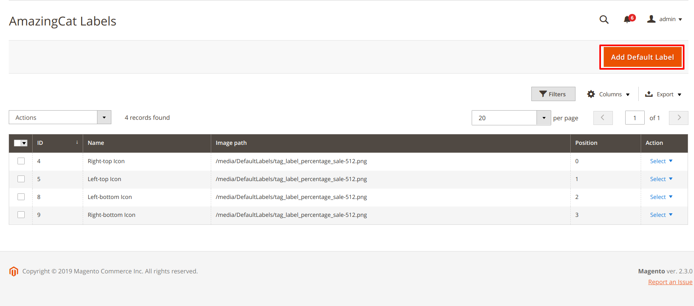
Task: Check the Left-bottom Icon row checkbox
Action: [21, 197]
